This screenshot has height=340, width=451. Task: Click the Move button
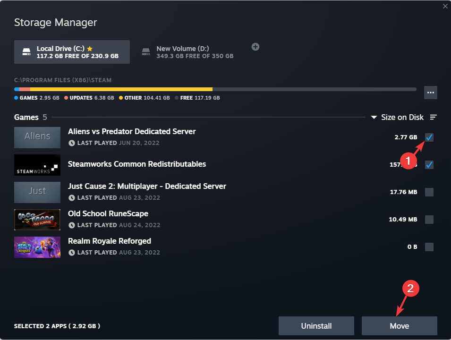(399, 326)
